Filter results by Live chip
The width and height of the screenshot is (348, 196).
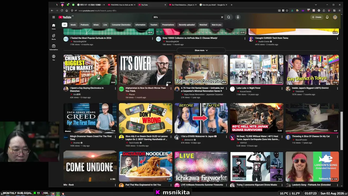tap(105, 25)
